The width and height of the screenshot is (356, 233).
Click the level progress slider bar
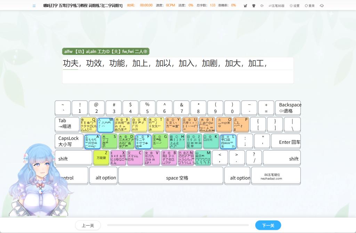tap(178, 225)
